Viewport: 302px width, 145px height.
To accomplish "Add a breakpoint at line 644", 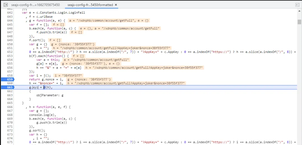I will pos(10,21).
